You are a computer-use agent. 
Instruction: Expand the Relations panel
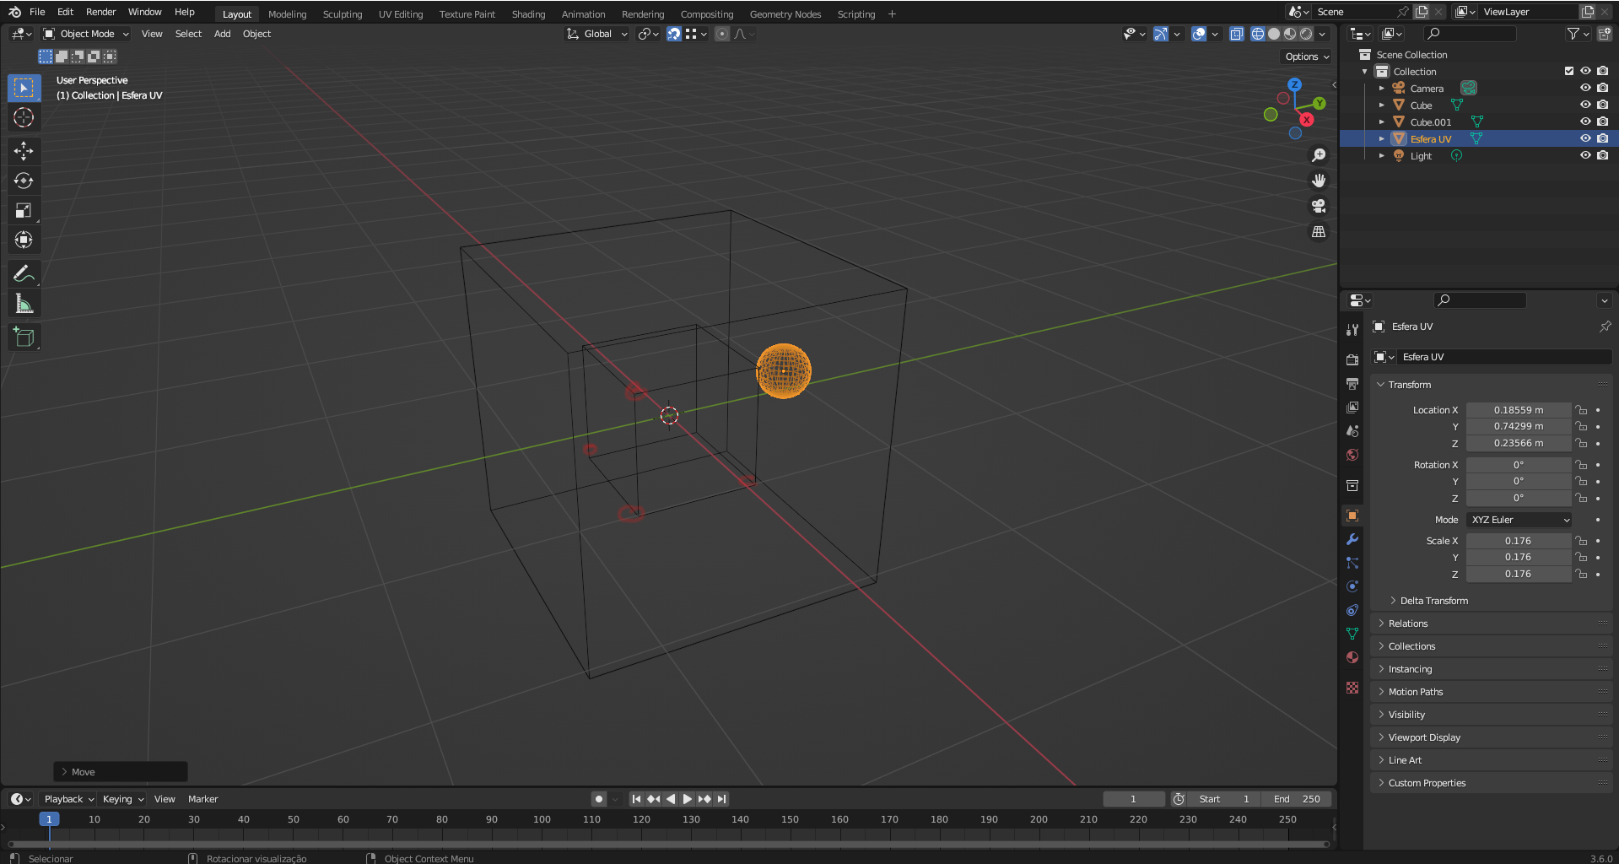point(1408,624)
